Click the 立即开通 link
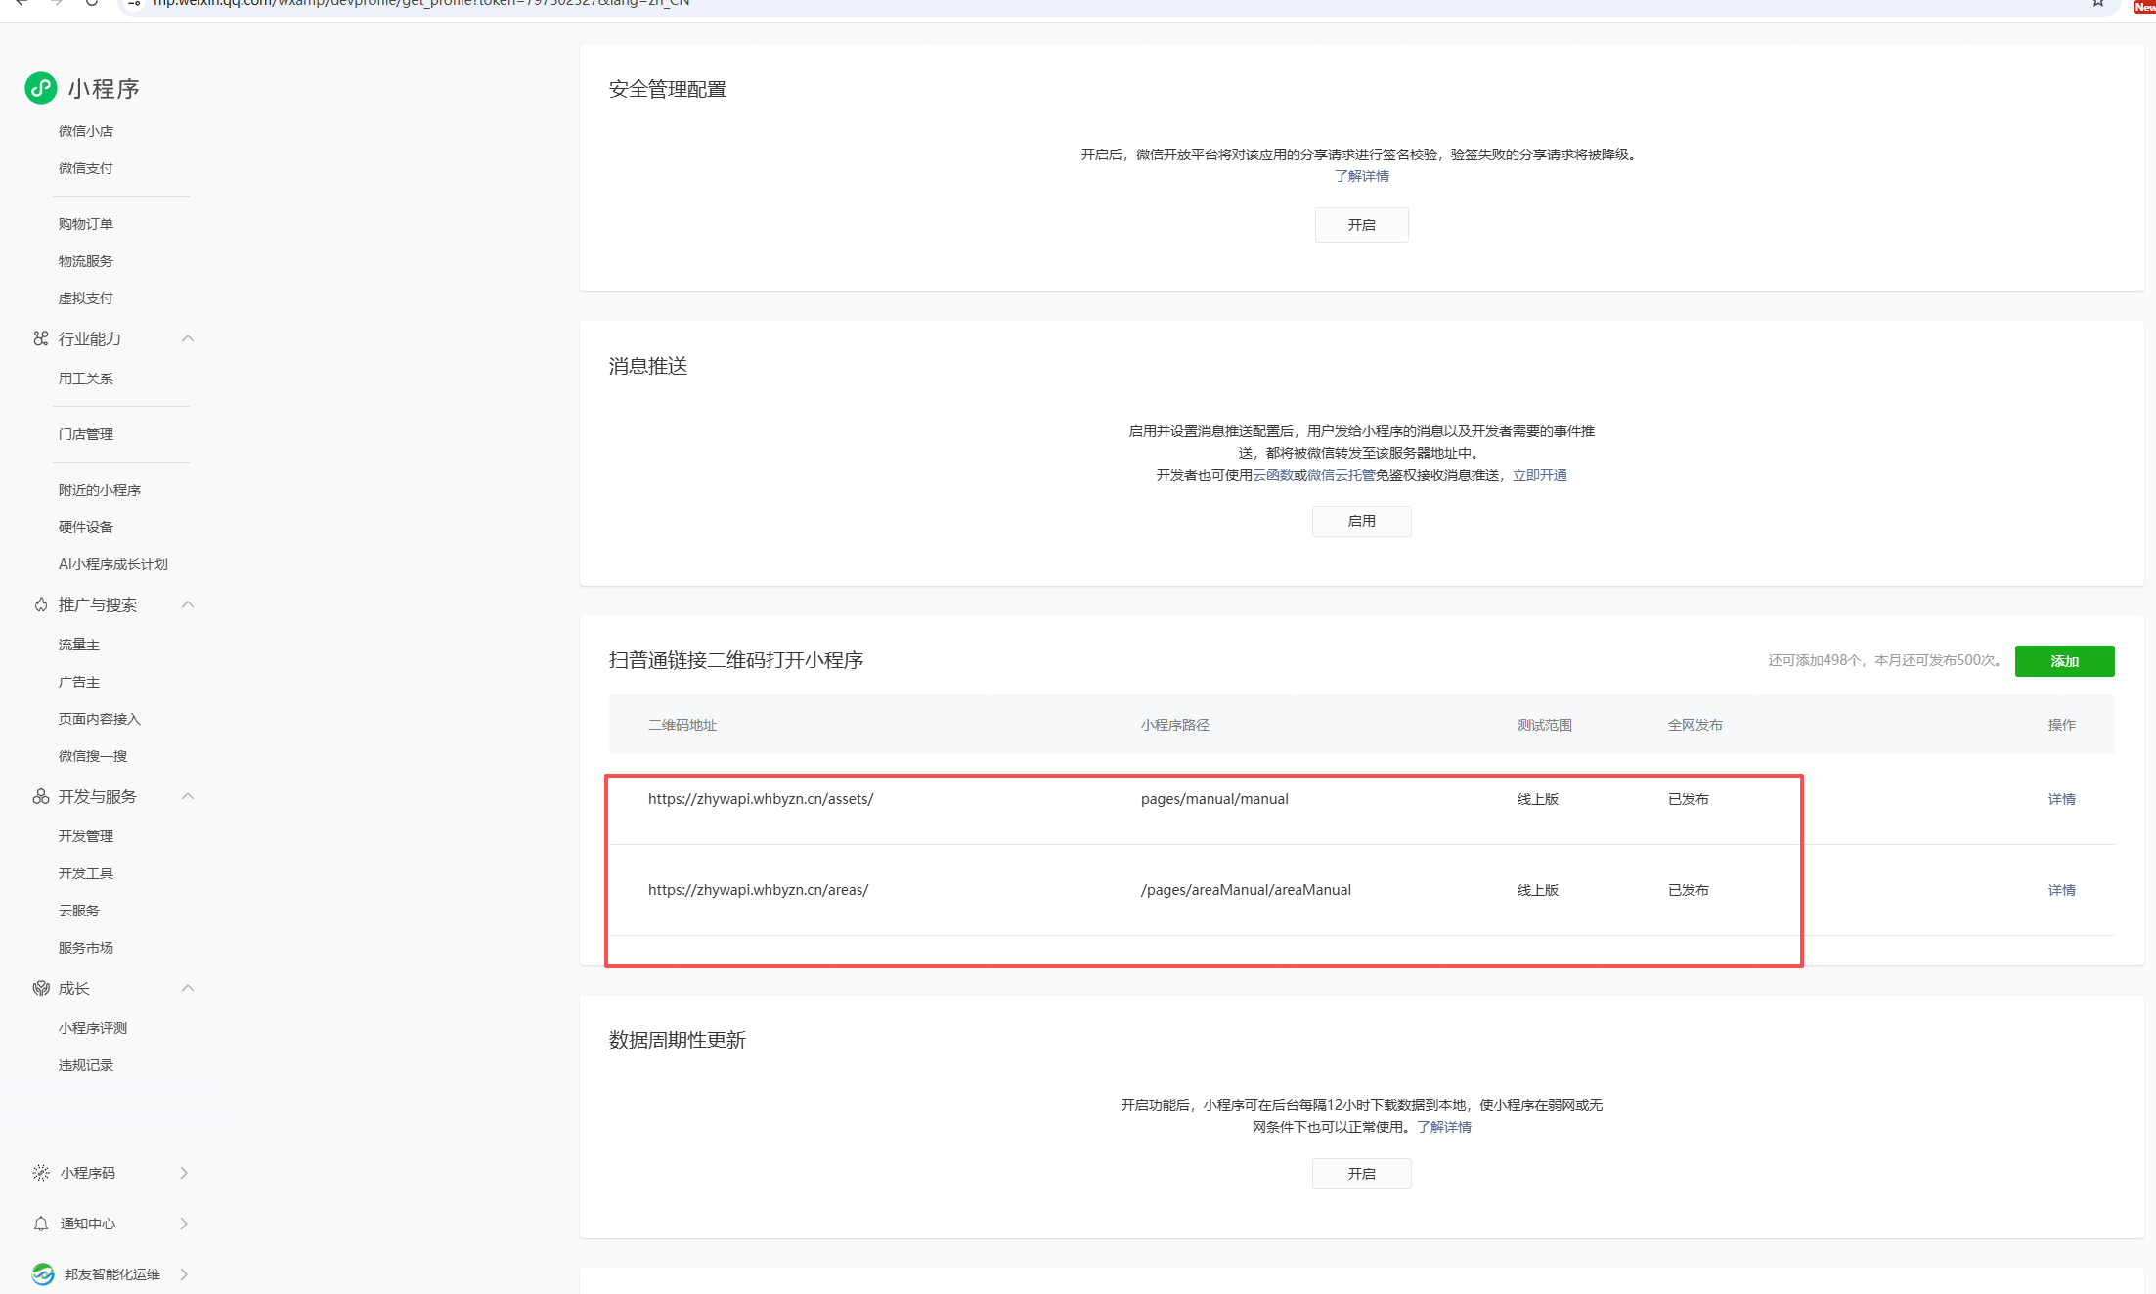 [1539, 475]
